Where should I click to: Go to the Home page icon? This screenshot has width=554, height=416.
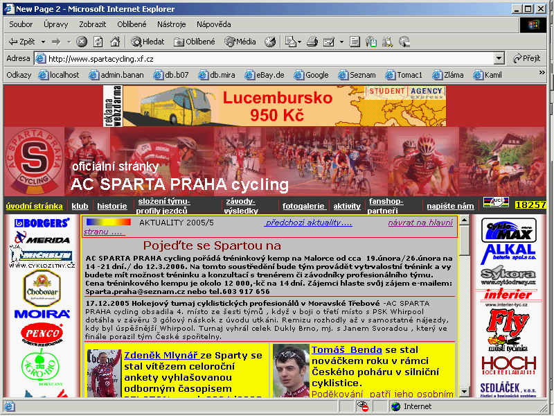[115, 42]
